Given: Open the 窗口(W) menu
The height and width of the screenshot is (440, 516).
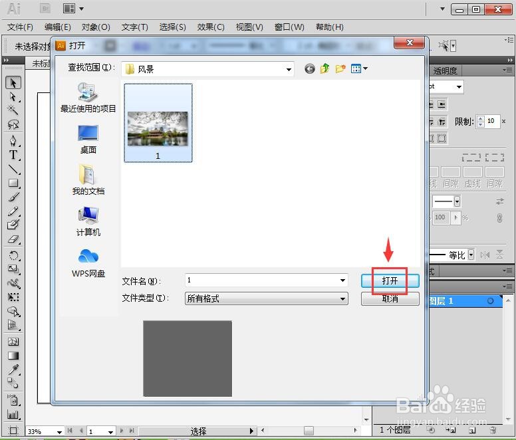Looking at the screenshot, I should [x=289, y=27].
